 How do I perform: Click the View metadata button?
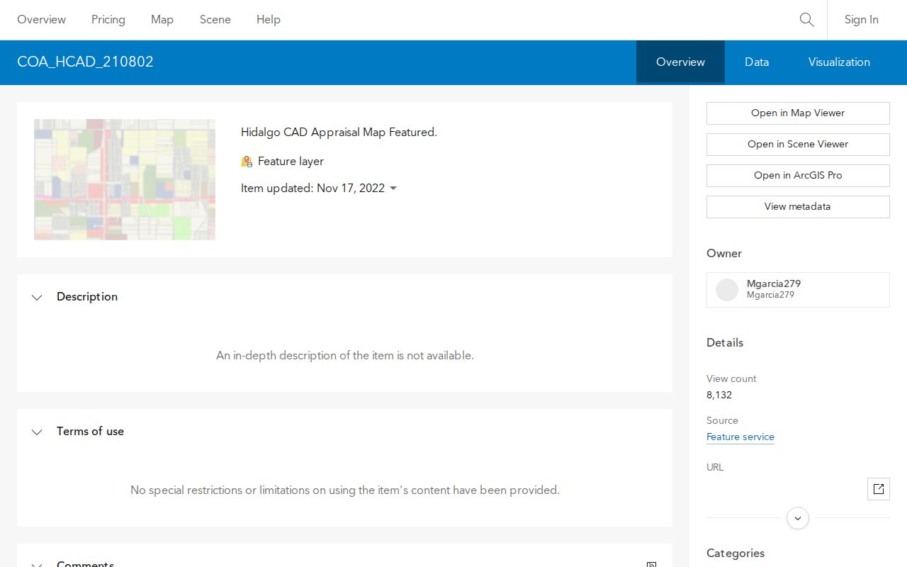pos(798,207)
